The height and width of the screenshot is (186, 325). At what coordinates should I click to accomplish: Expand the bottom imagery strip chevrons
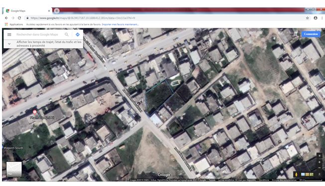tap(320, 175)
